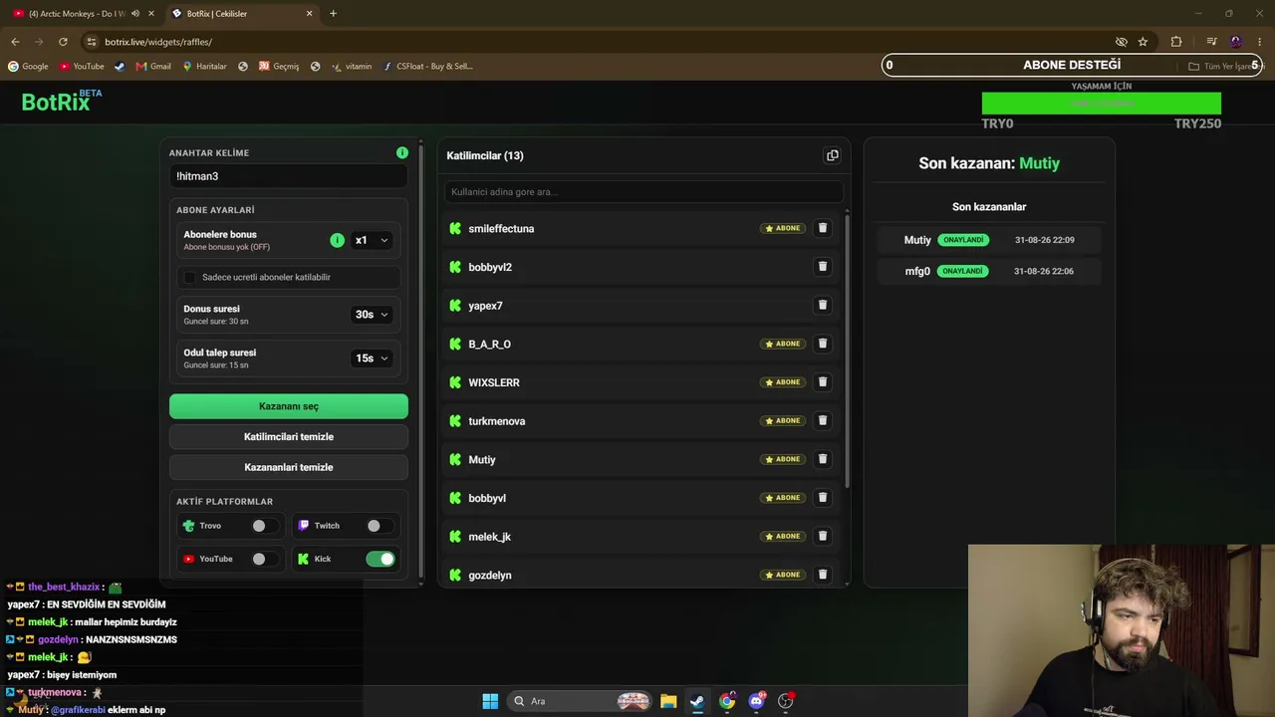Open the CSFloat bookmark
1275x717 pixels.
(x=428, y=67)
